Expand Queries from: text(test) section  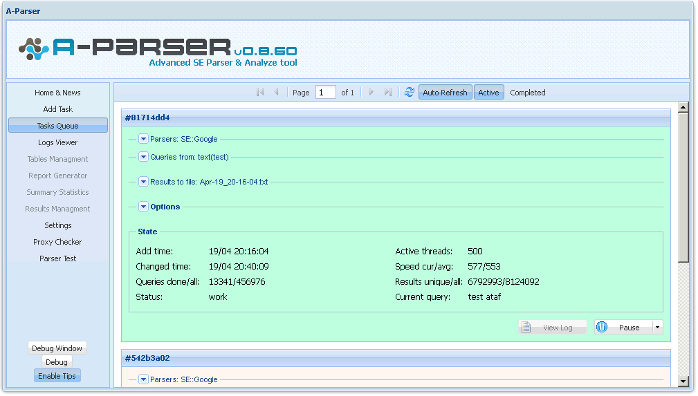pos(143,157)
